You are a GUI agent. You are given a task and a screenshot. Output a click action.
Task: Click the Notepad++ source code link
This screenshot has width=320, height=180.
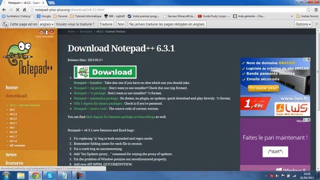(90, 109)
